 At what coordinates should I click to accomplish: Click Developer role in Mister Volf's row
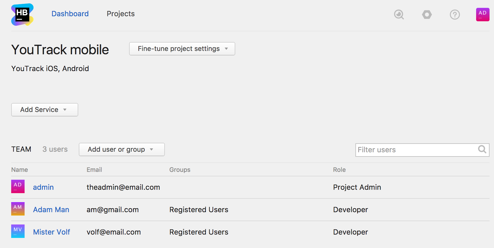click(351, 232)
